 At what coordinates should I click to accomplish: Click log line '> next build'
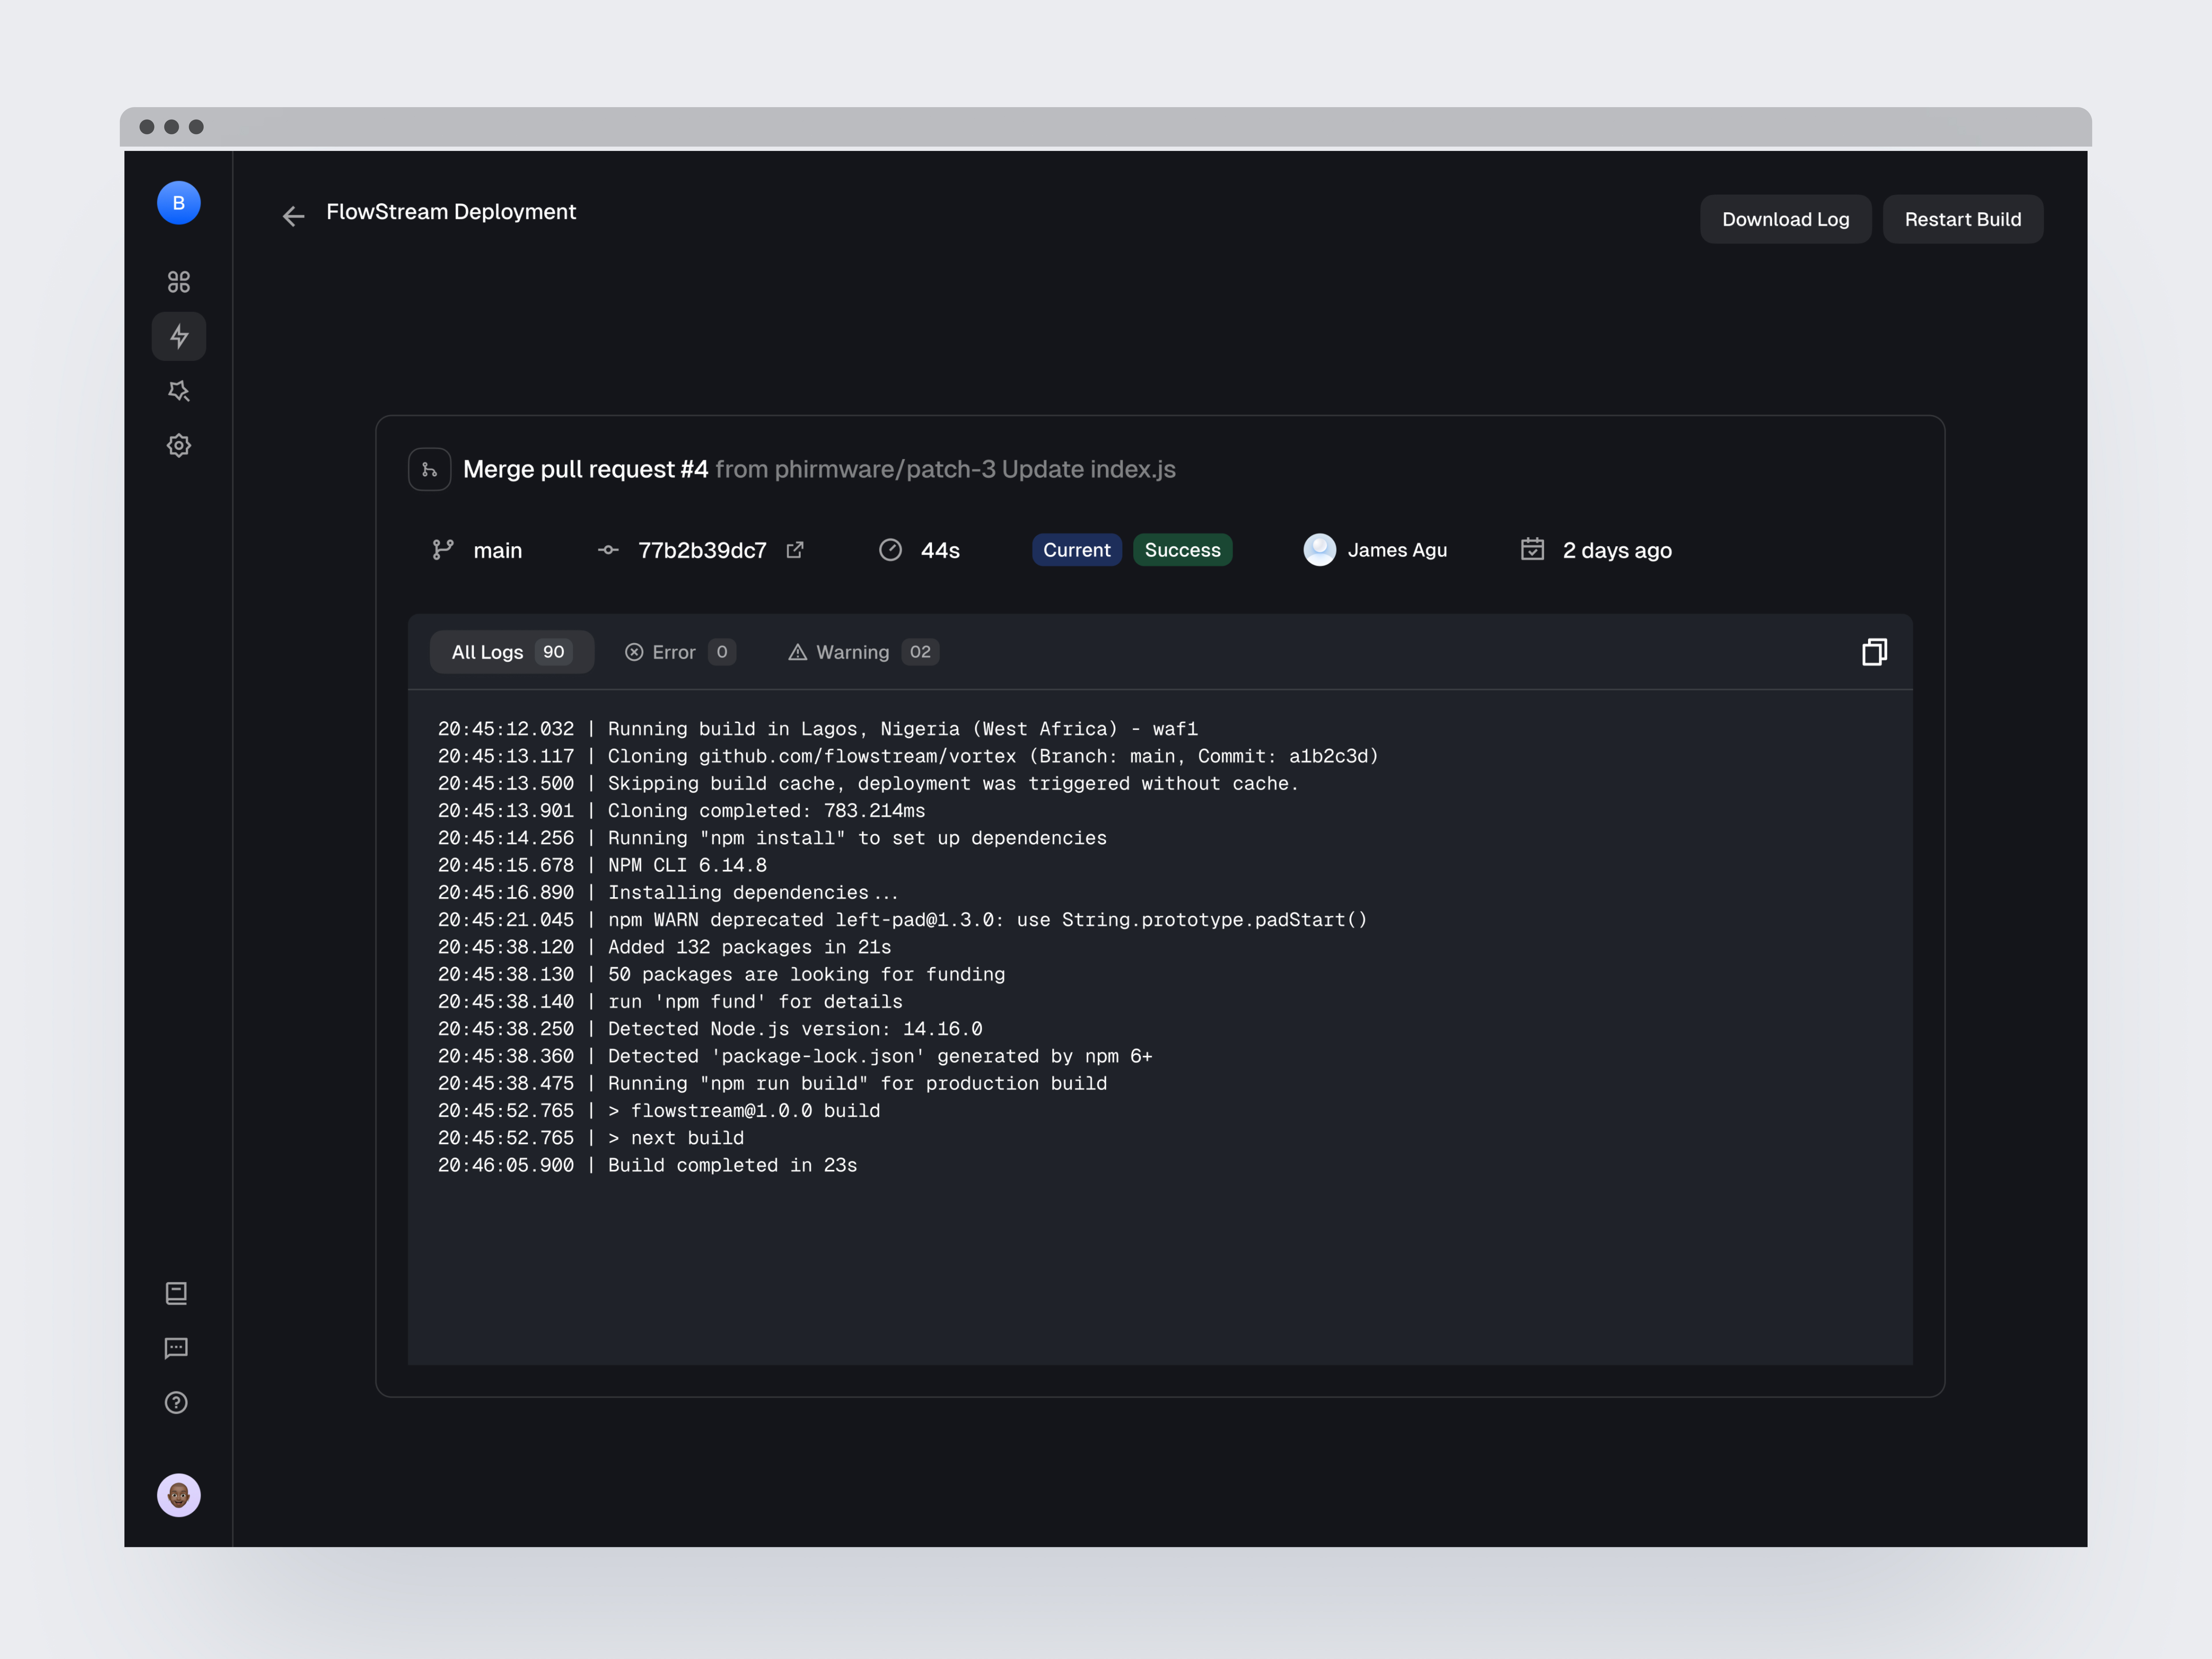[591, 1138]
